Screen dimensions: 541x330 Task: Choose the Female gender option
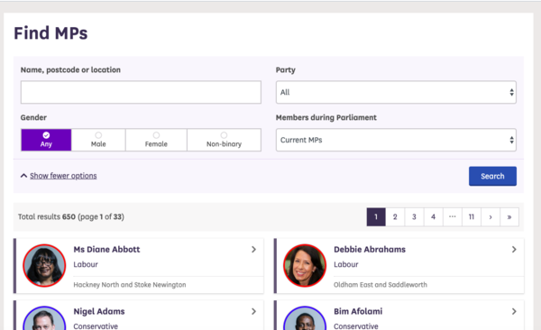156,140
